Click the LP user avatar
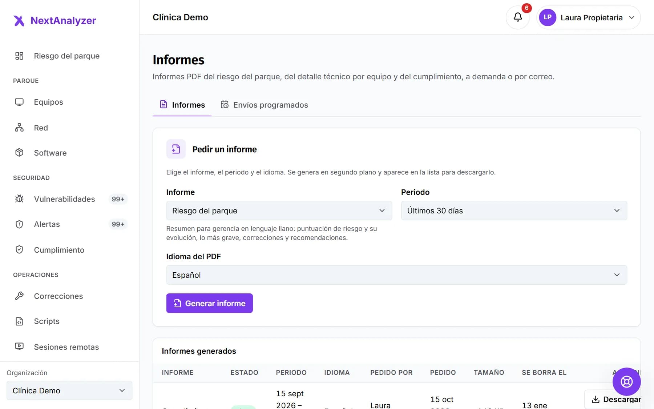654x409 pixels. point(548,17)
